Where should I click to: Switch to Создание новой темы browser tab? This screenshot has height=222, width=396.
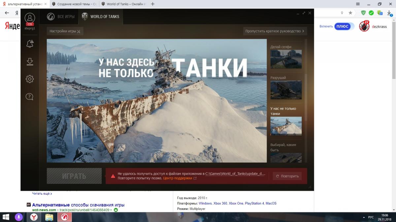click(x=74, y=4)
